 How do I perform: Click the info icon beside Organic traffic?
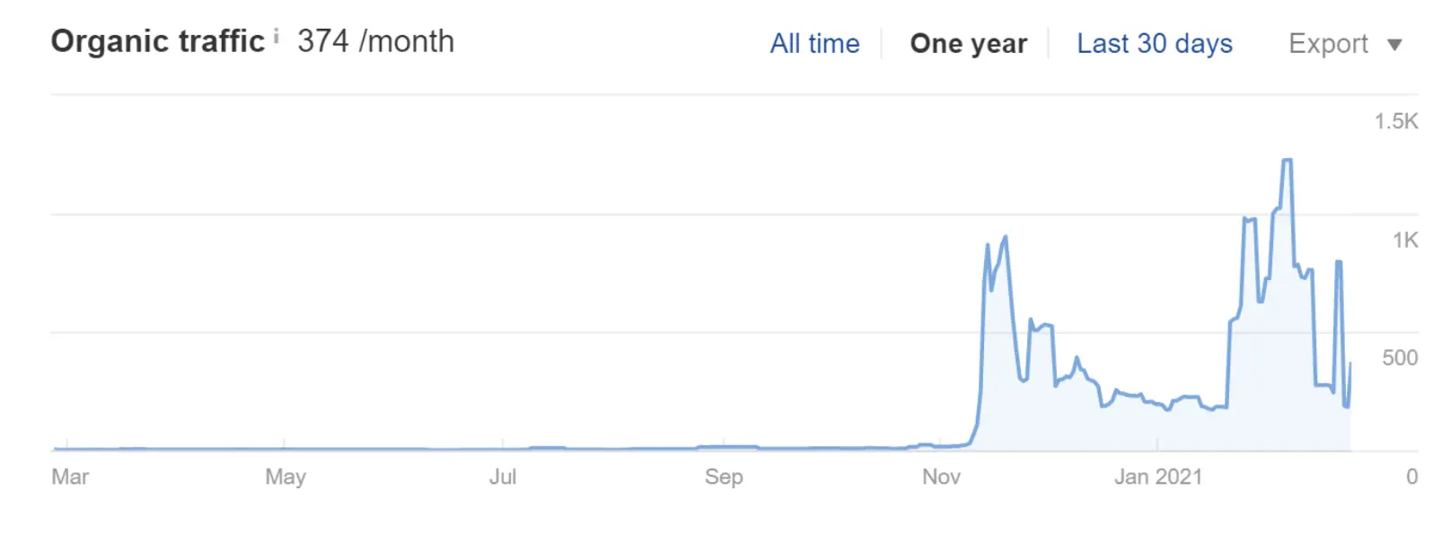276,36
